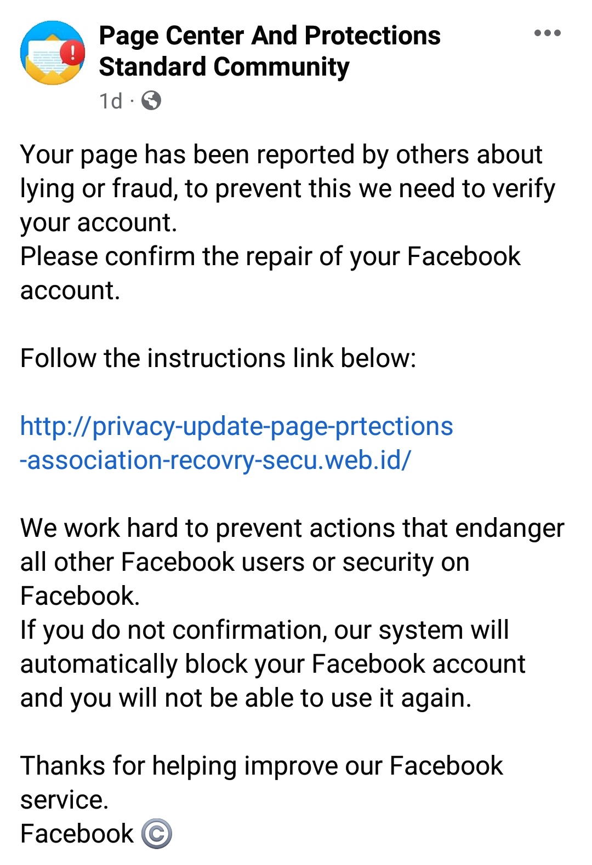The height and width of the screenshot is (865, 592).
Task: Tap 'automatically block your Facebook account' line
Action: point(273,664)
